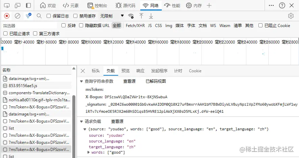Expand the words array node

(x=89, y=152)
